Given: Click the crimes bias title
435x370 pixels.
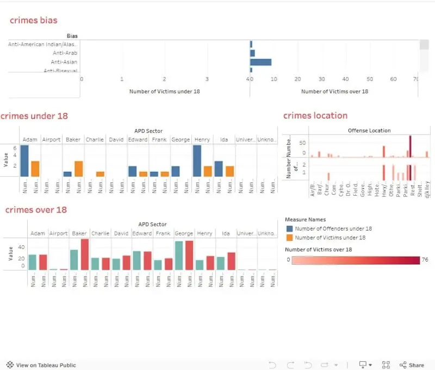Looking at the screenshot, I should [33, 20].
